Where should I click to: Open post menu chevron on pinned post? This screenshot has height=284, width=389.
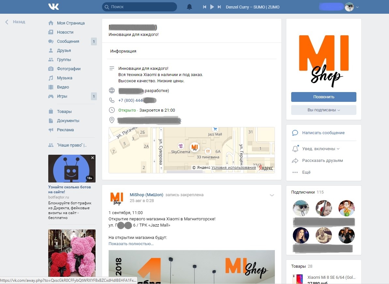(272, 195)
